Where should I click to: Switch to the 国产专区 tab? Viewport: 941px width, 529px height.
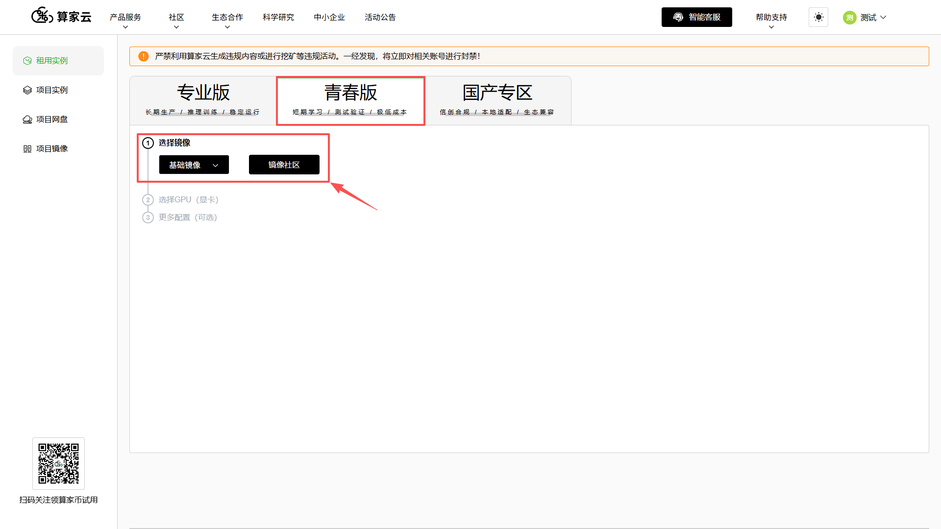pos(497,100)
